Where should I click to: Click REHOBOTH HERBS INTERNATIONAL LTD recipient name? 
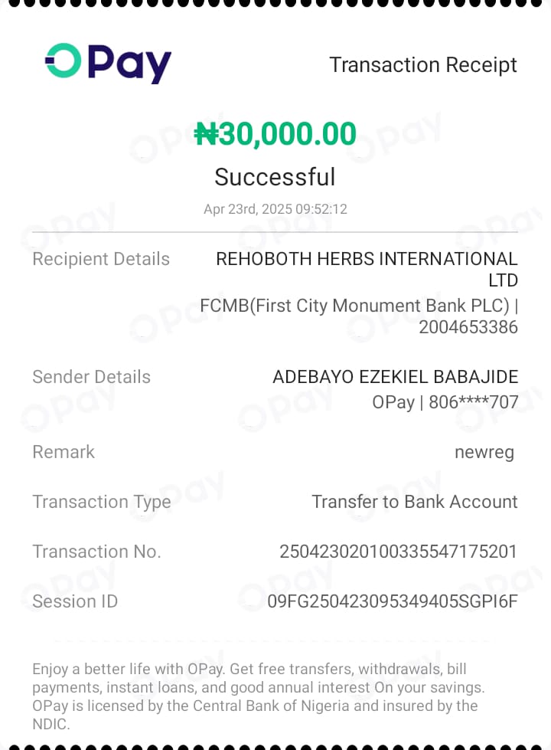367,270
